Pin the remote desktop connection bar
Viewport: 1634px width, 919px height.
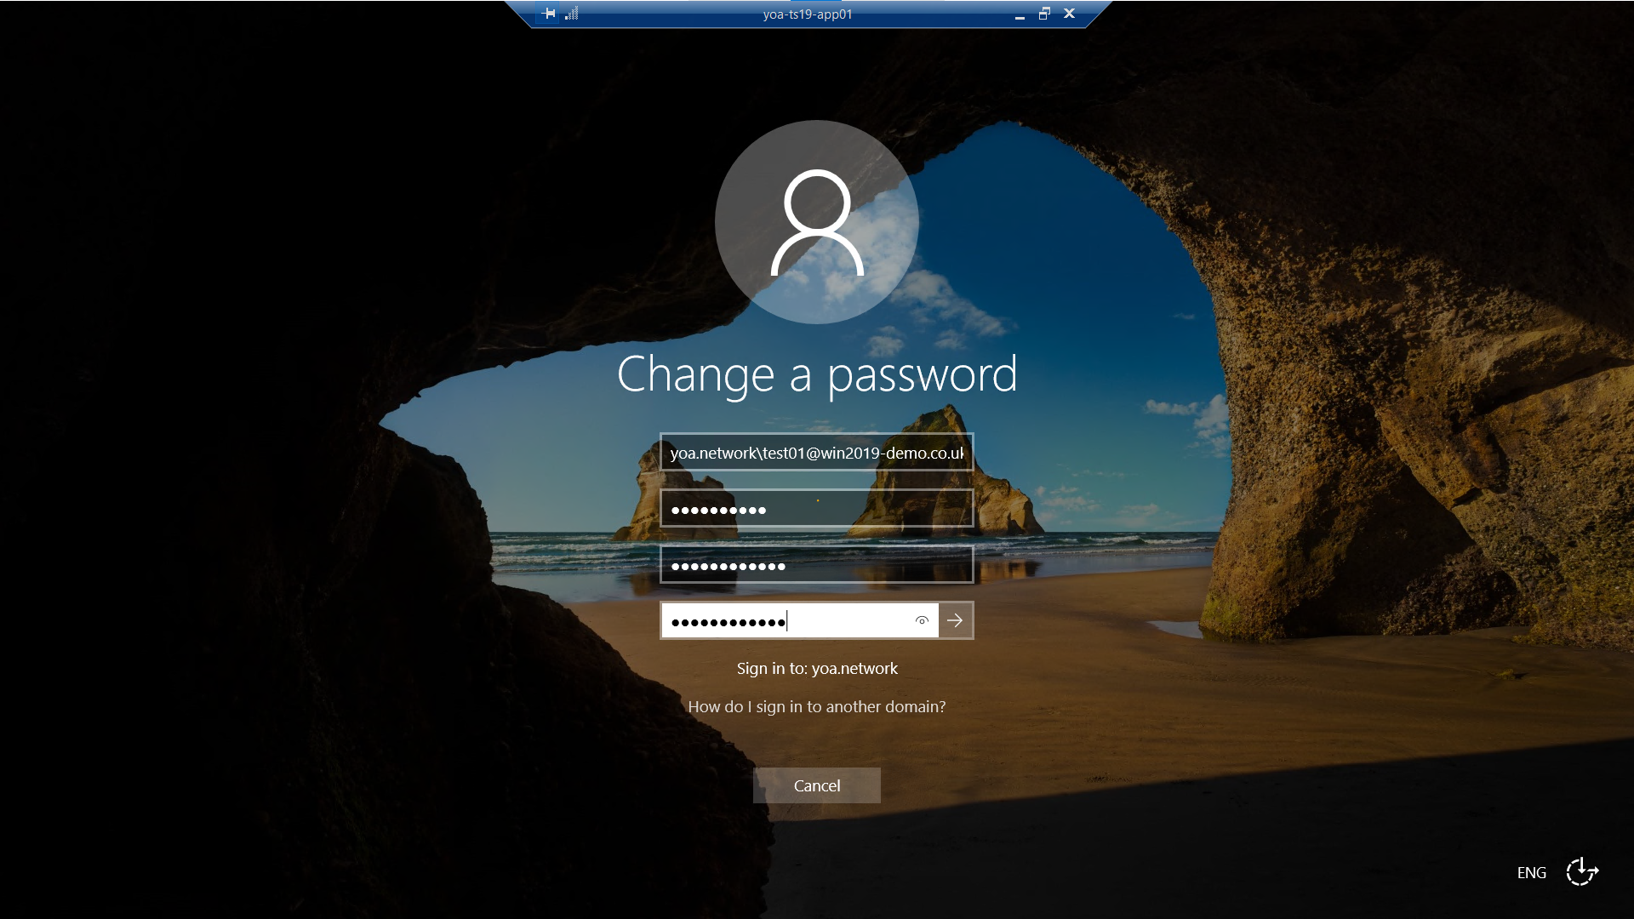[549, 14]
